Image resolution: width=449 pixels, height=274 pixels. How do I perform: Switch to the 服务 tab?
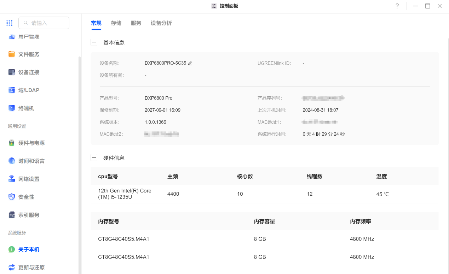[x=136, y=23]
